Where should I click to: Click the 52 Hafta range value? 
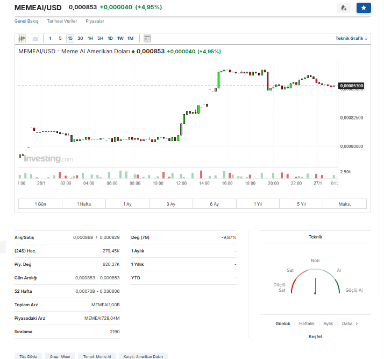[97, 291]
